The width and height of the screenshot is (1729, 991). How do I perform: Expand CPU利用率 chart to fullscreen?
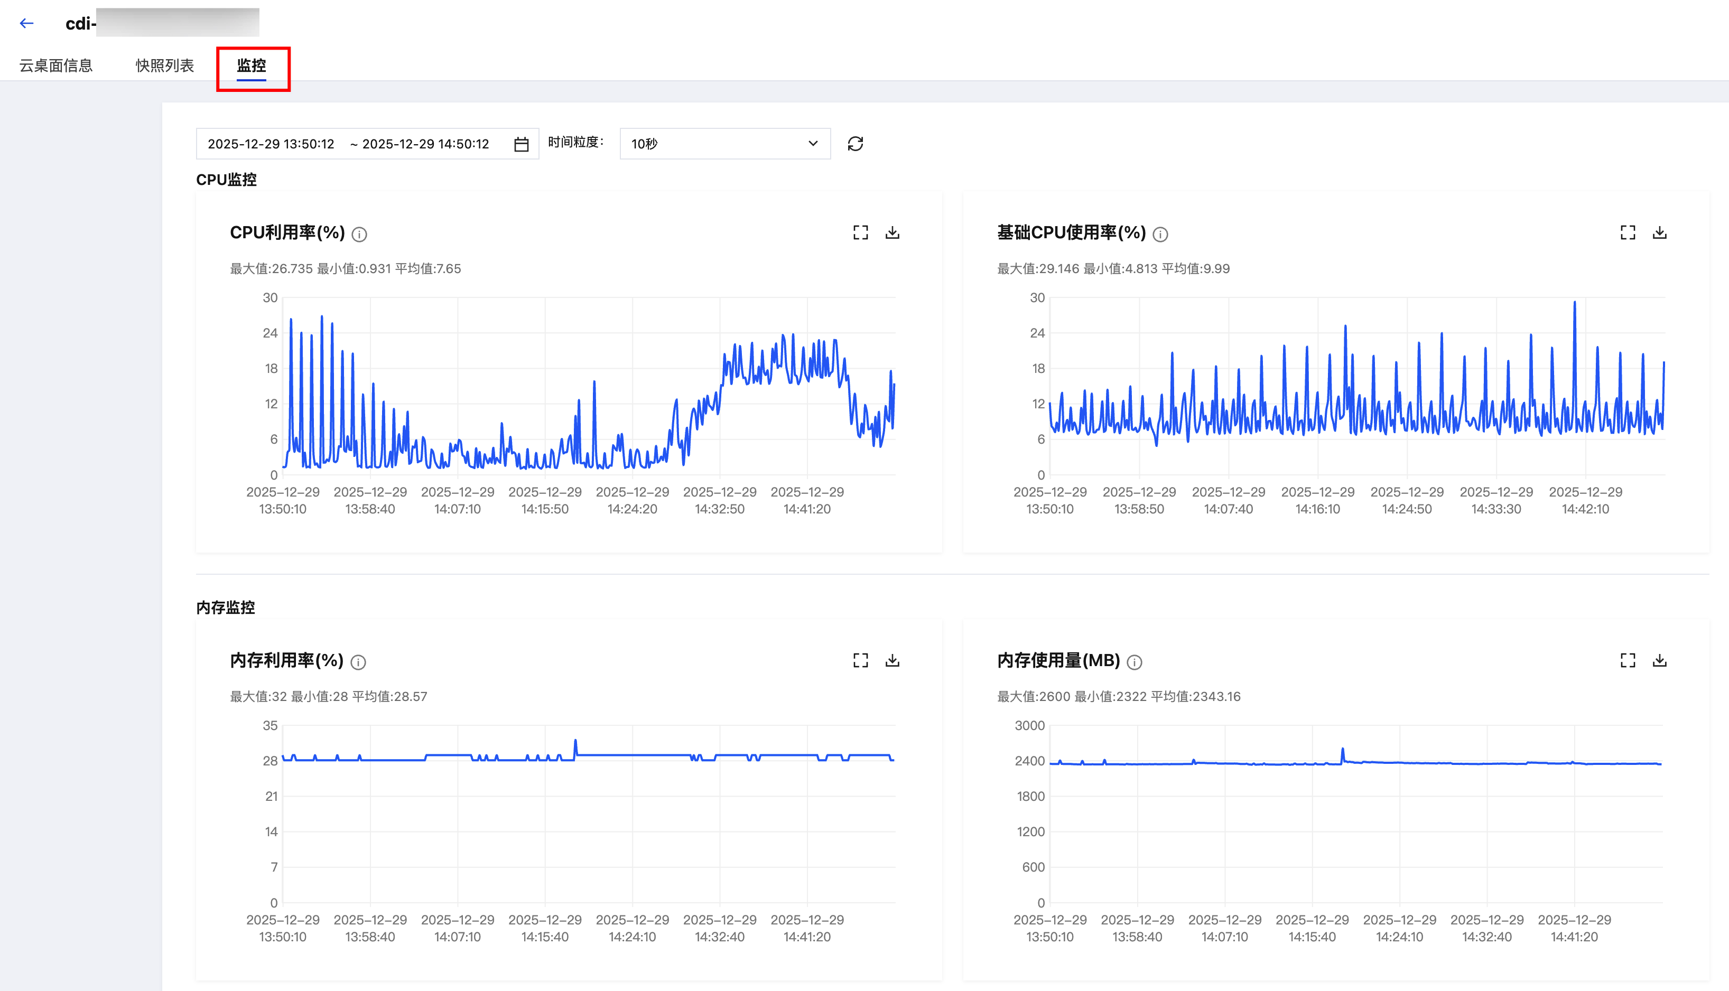[860, 233]
